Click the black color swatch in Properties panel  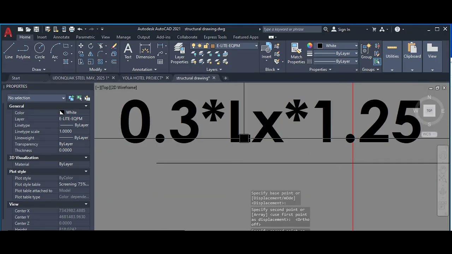[x=320, y=46]
